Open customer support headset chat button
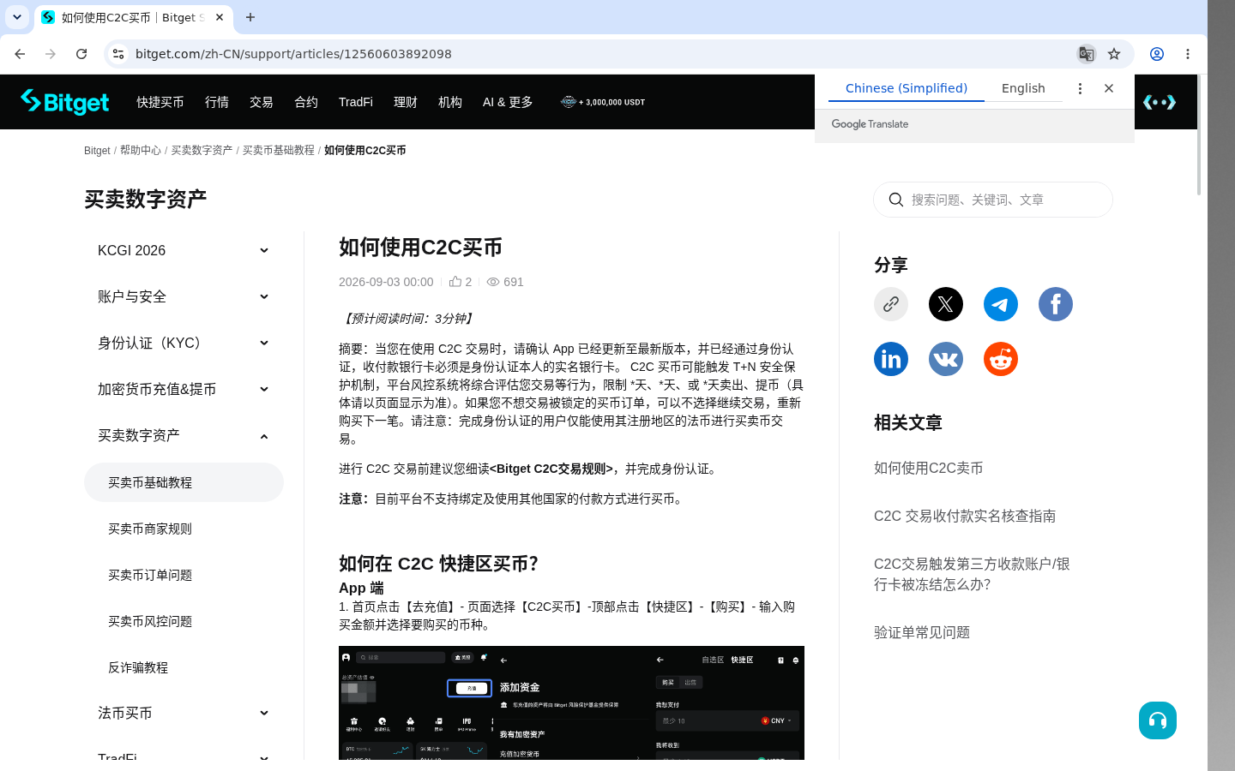1235x771 pixels. [x=1158, y=720]
